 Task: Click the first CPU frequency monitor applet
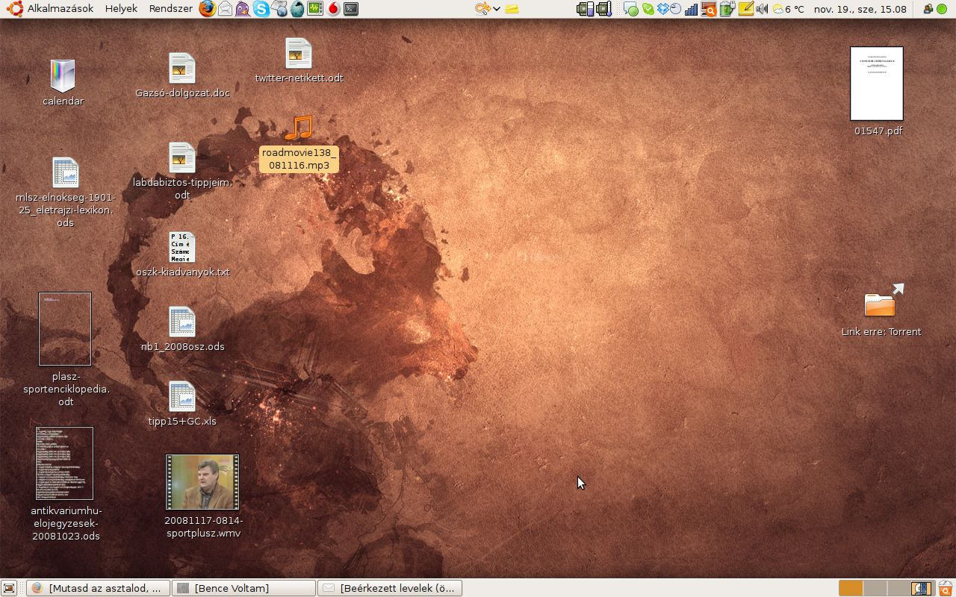point(586,9)
